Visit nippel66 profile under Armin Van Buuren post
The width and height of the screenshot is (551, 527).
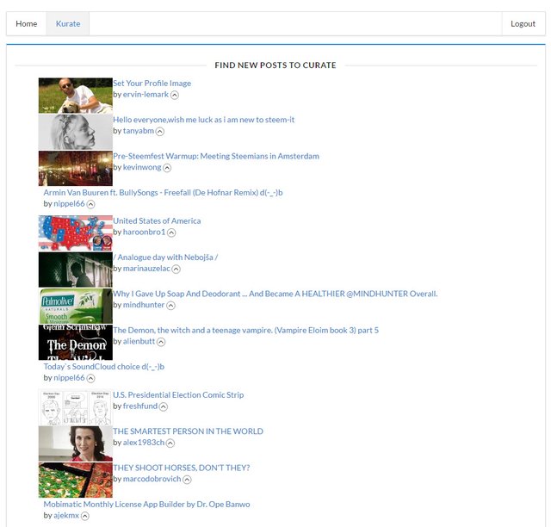[69, 203]
